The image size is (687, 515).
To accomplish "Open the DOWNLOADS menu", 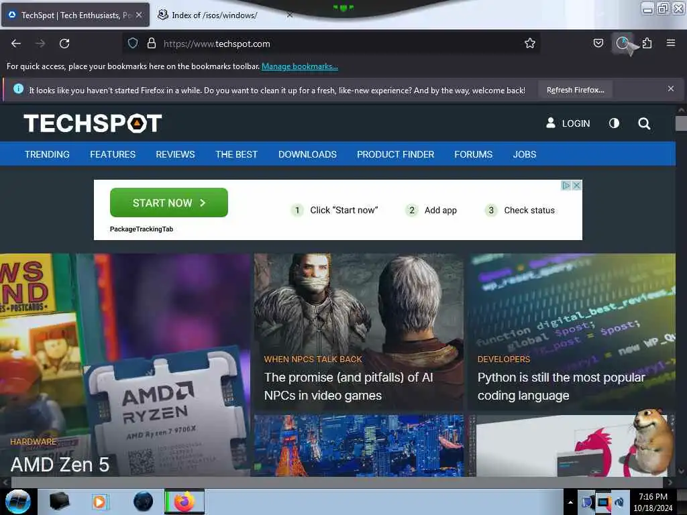I will [307, 154].
